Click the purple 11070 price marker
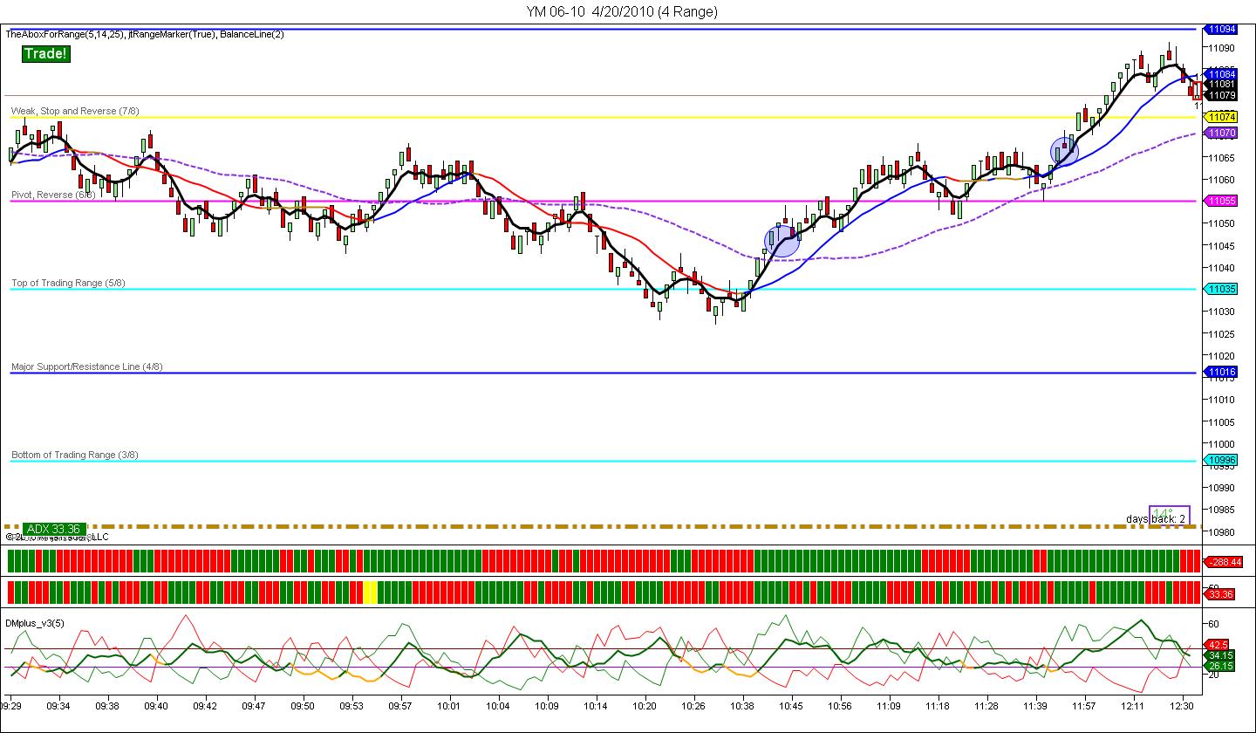The height and width of the screenshot is (733, 1256). 1221,133
